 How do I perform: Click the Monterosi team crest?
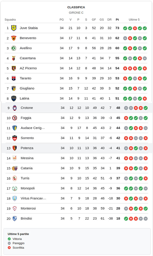tap(15, 208)
